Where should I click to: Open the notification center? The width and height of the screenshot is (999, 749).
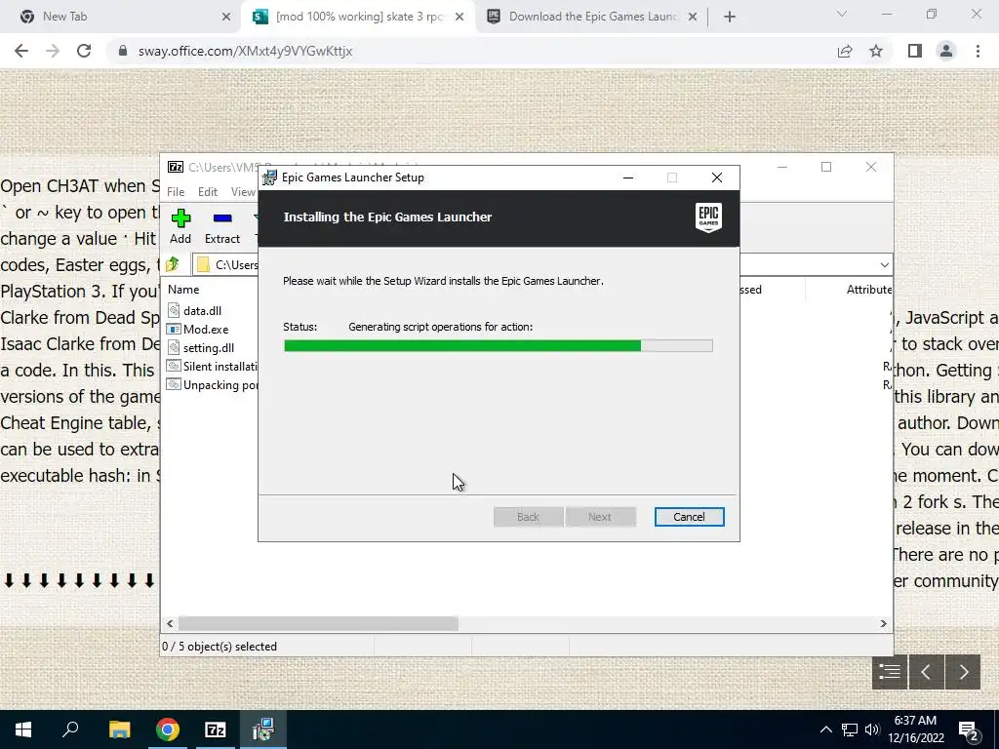pos(969,729)
